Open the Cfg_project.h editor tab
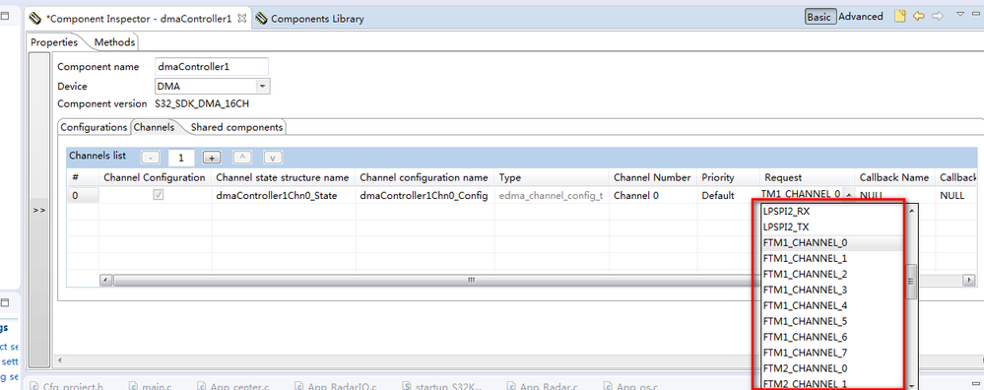The image size is (984, 390). tap(67, 387)
